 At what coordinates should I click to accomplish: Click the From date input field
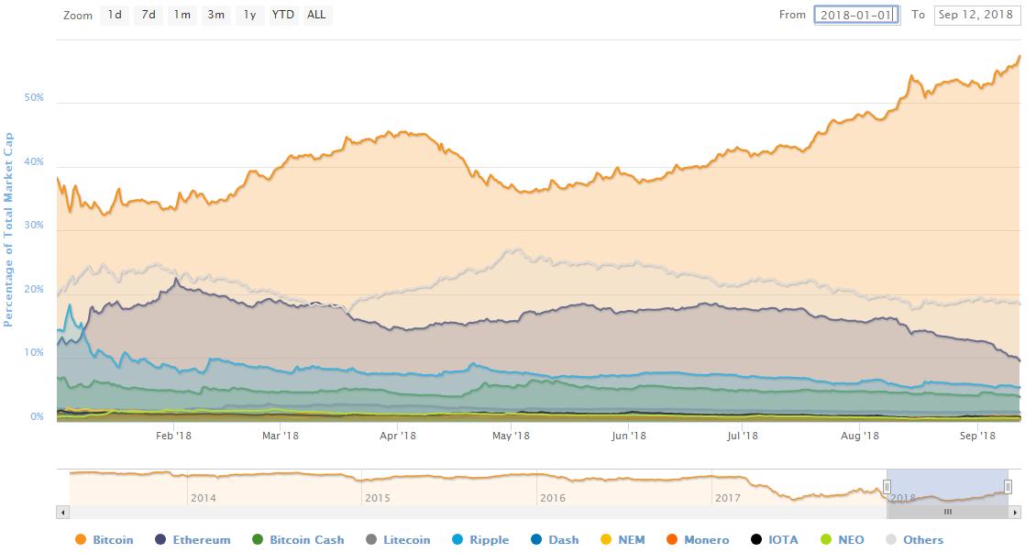[855, 15]
